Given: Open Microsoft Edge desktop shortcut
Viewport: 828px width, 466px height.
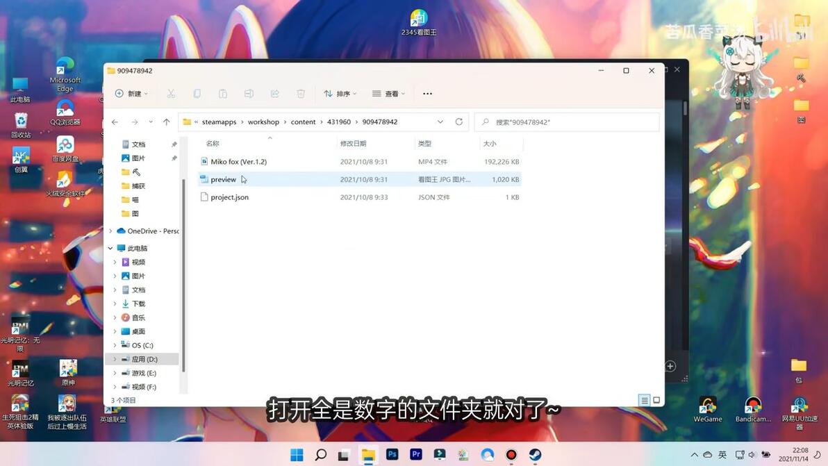Looking at the screenshot, I should (65, 74).
